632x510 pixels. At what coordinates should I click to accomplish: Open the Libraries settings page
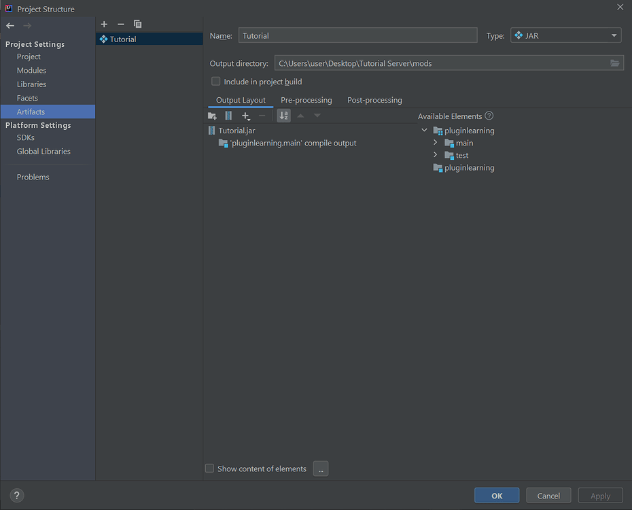tap(31, 84)
